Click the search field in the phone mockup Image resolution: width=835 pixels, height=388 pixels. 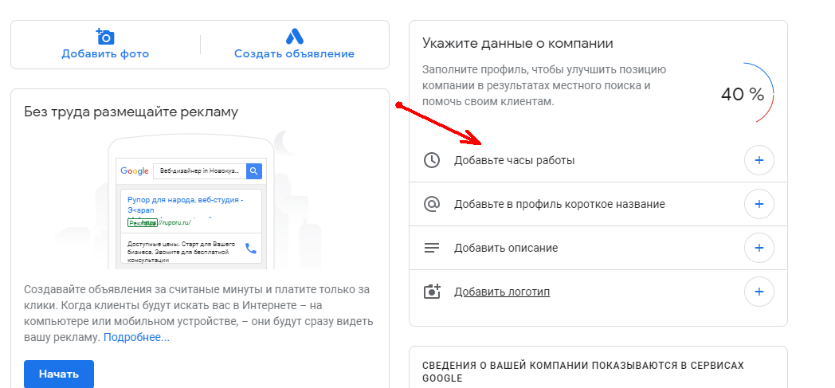point(200,170)
